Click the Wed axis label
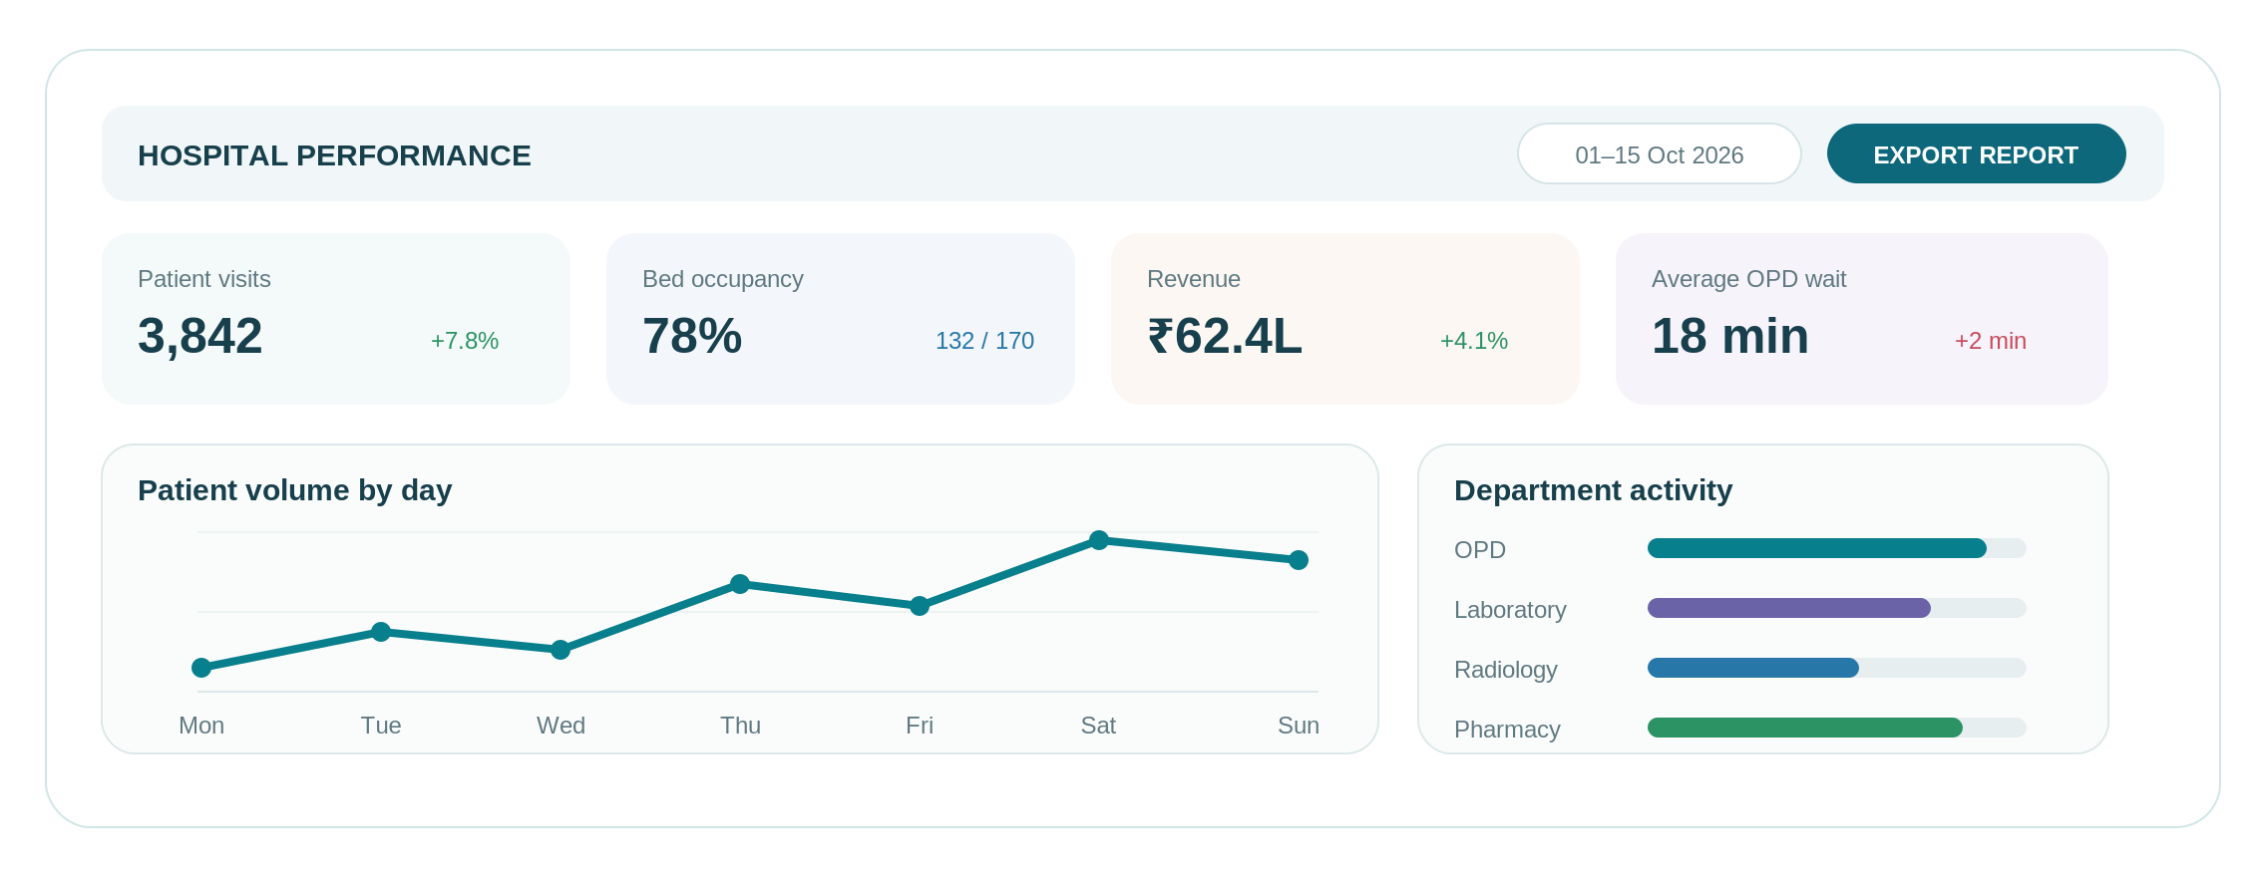 (561, 726)
